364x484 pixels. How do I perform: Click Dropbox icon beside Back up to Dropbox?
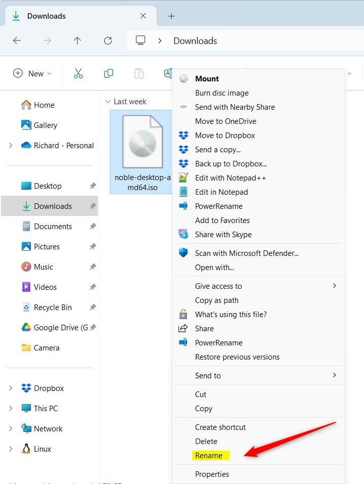tap(184, 163)
